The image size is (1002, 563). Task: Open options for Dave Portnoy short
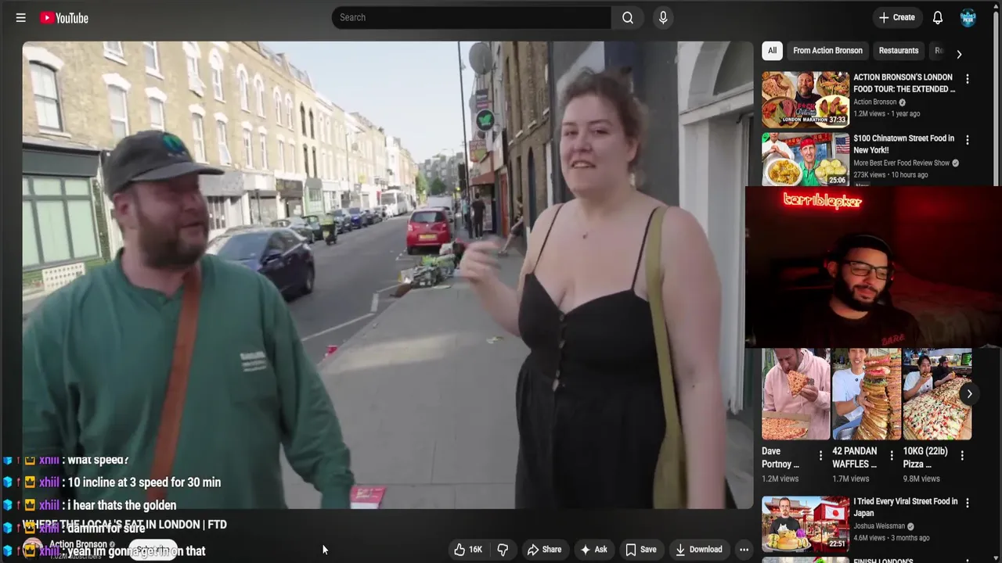tap(820, 455)
